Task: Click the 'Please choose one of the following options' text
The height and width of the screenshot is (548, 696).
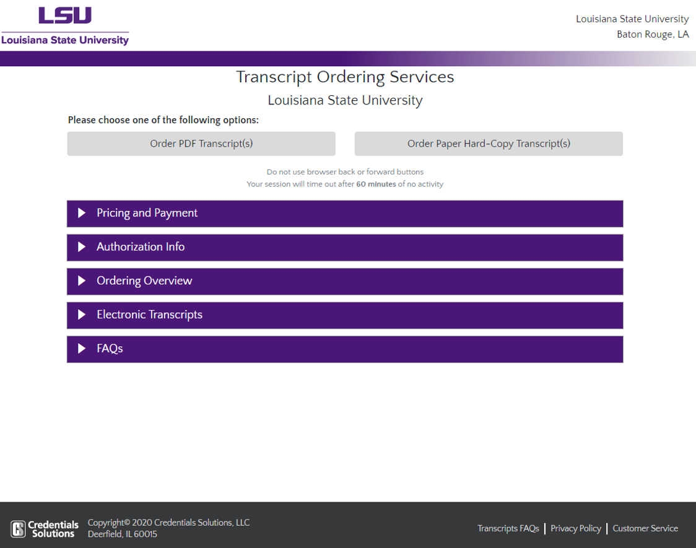Action: coord(163,120)
